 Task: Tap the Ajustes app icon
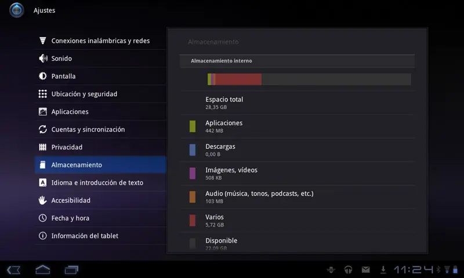tap(17, 10)
